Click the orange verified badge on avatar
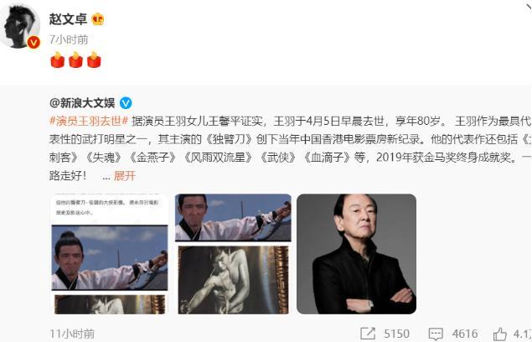 click(x=34, y=43)
